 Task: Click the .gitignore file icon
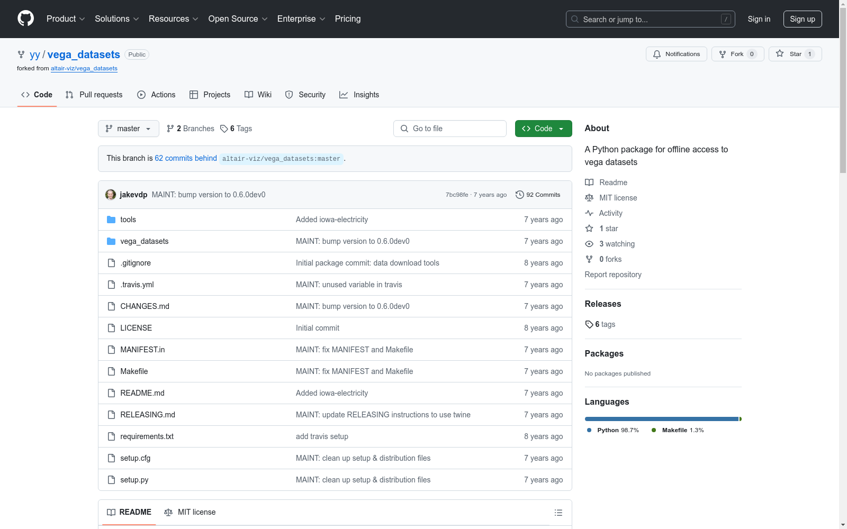(111, 263)
